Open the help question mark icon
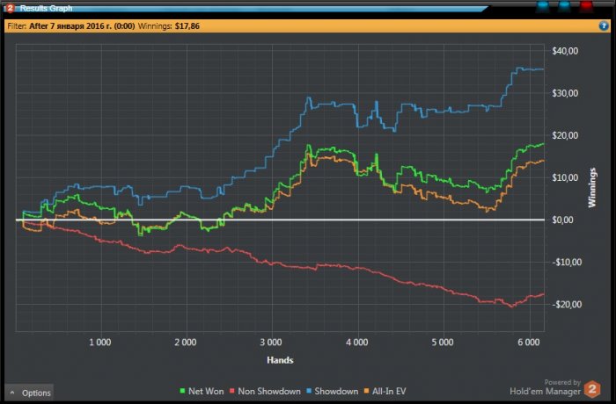 point(604,25)
